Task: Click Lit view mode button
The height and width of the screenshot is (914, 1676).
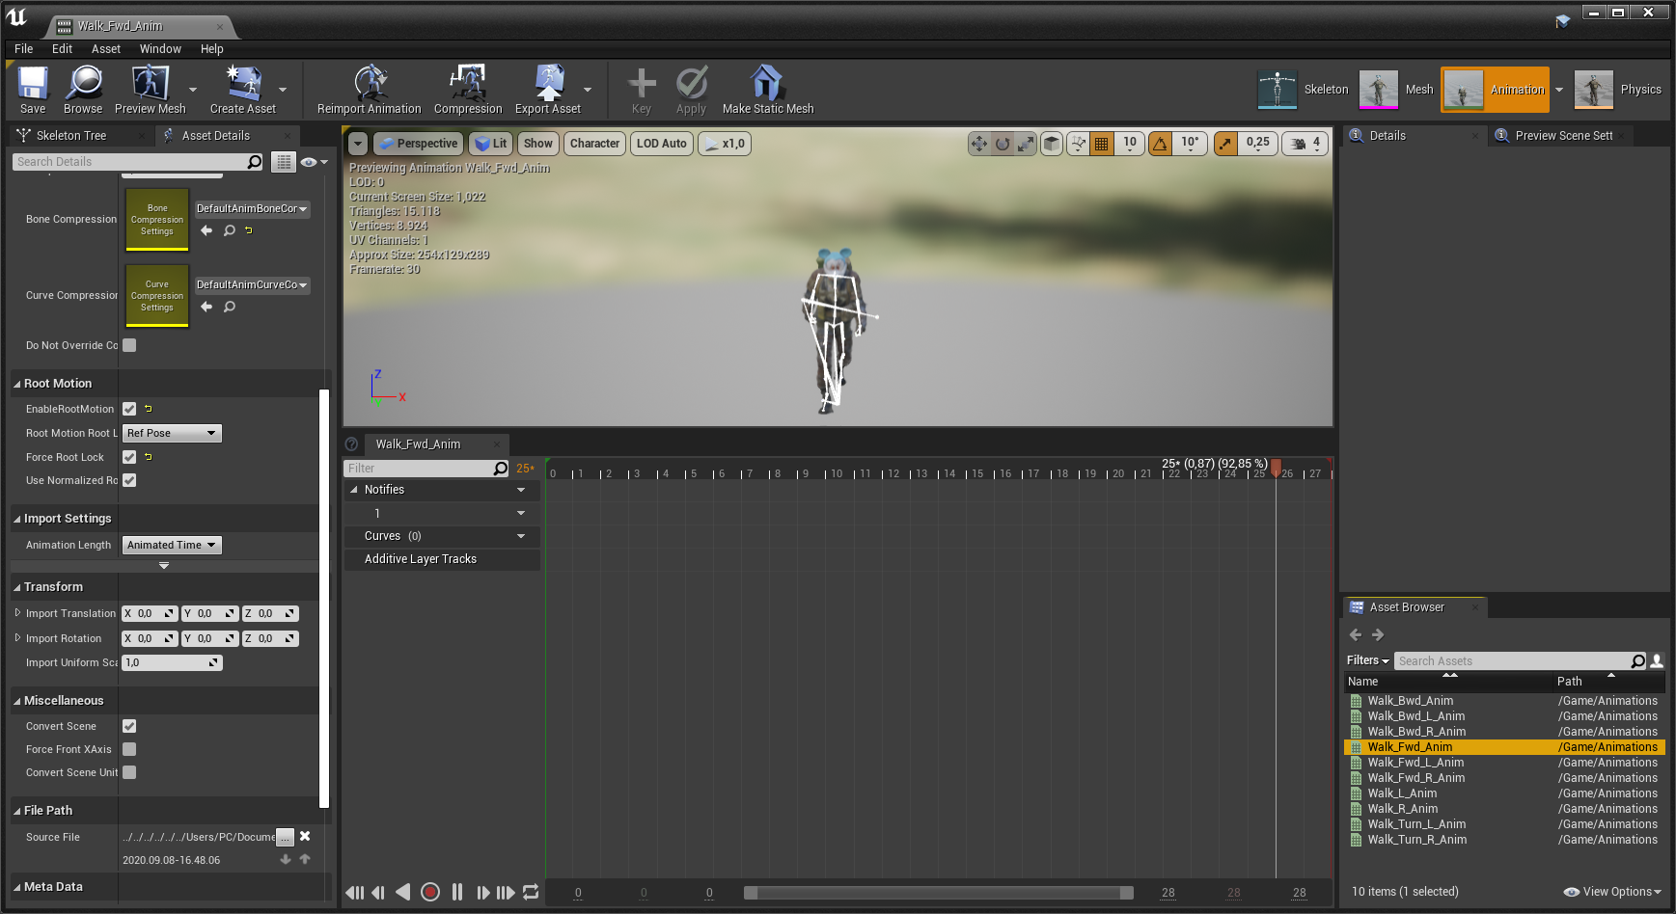Action: [491, 144]
